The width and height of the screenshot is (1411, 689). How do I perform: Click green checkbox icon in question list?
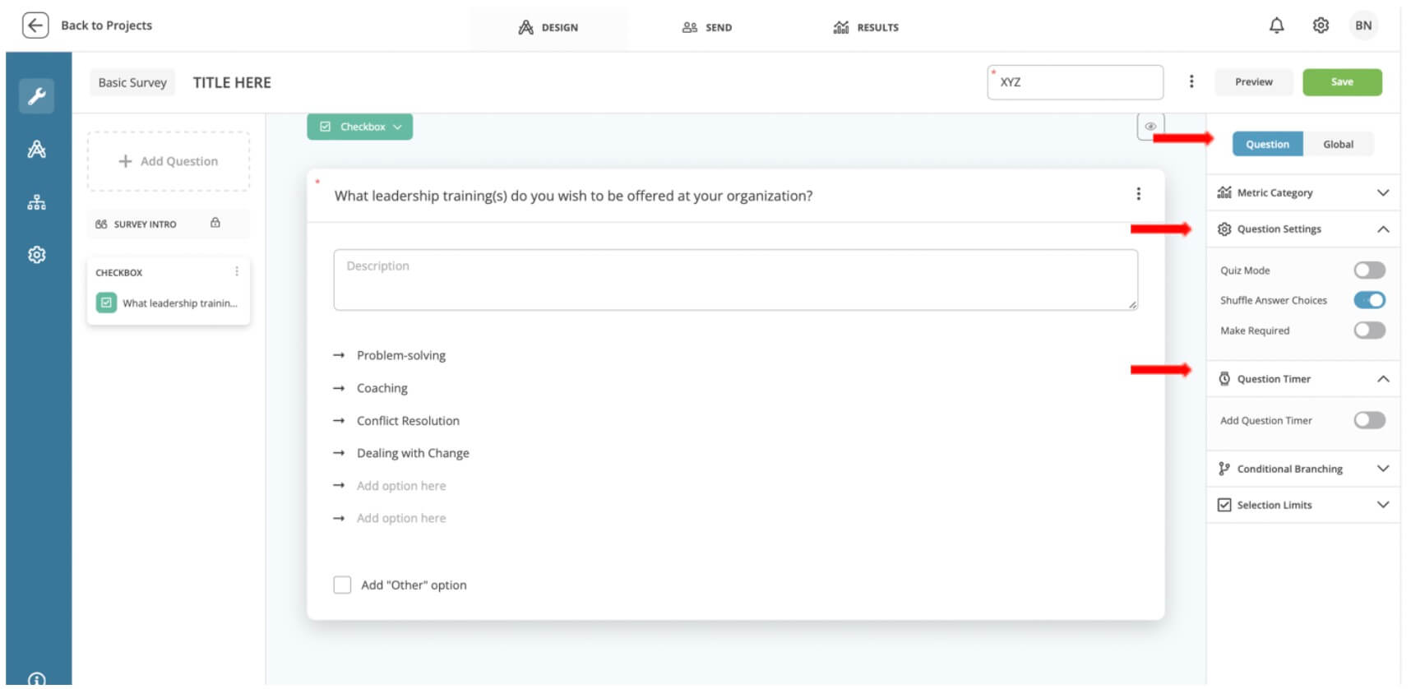[x=106, y=303]
